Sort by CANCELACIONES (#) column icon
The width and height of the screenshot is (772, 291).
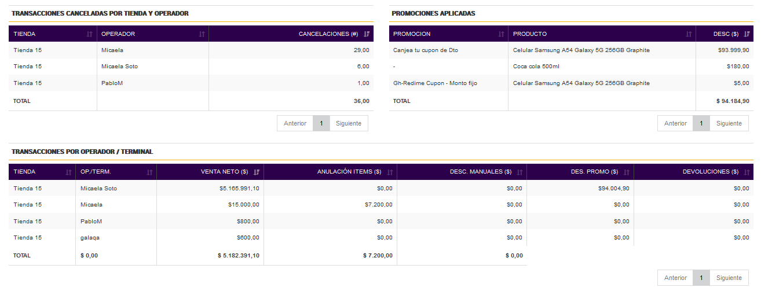pos(367,34)
